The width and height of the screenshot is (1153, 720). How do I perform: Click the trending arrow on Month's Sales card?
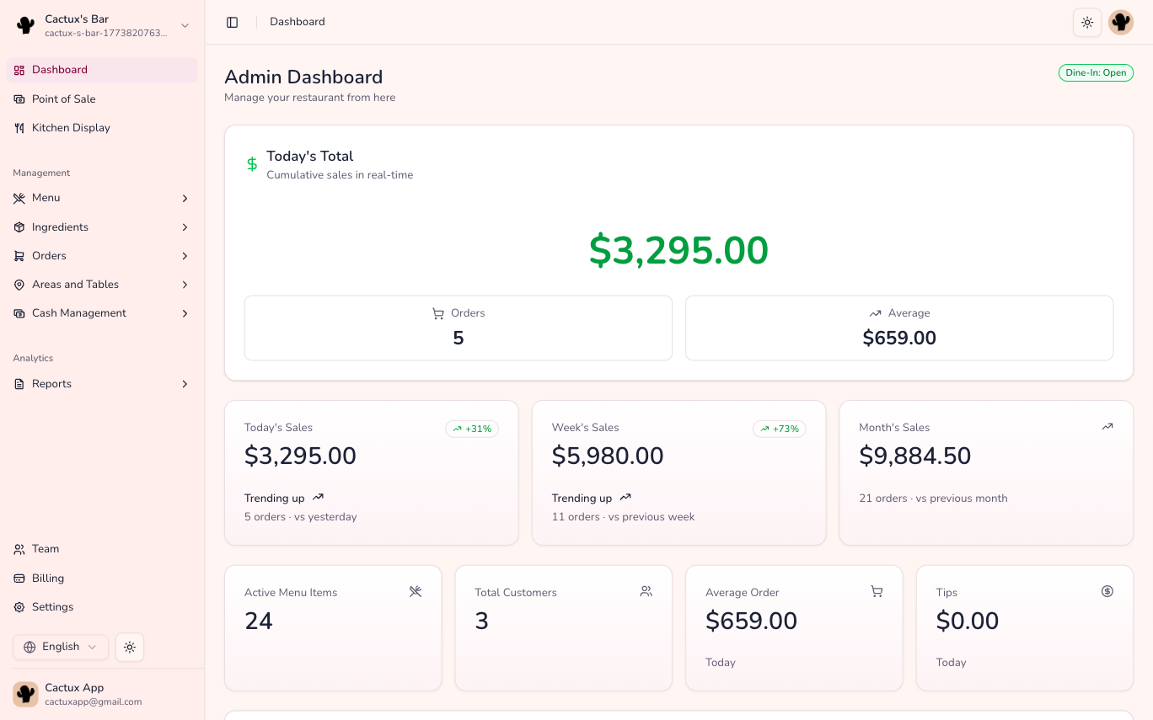(1107, 426)
